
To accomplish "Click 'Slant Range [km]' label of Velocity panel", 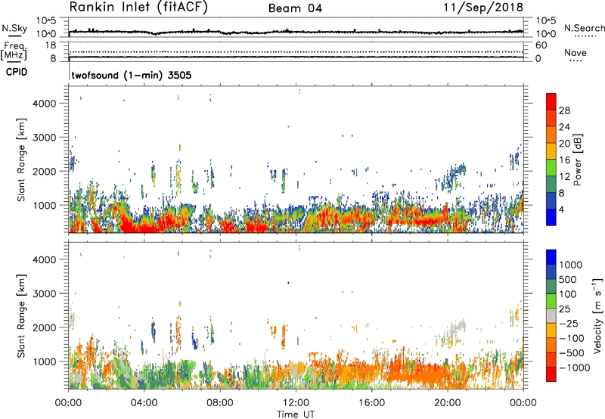I will pyautogui.click(x=21, y=315).
